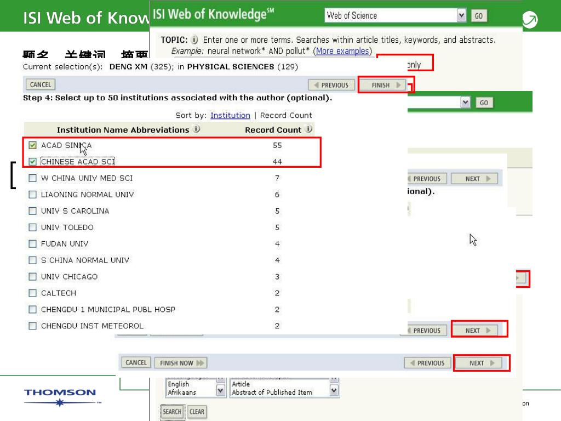The height and width of the screenshot is (421, 561).
Task: Check the CALTECH checkbox
Action: pos(32,293)
